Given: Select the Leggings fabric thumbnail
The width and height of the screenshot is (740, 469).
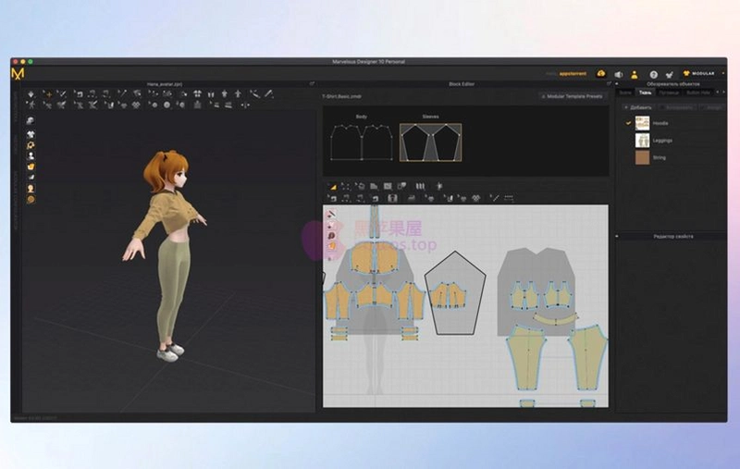Looking at the screenshot, I should coord(642,141).
